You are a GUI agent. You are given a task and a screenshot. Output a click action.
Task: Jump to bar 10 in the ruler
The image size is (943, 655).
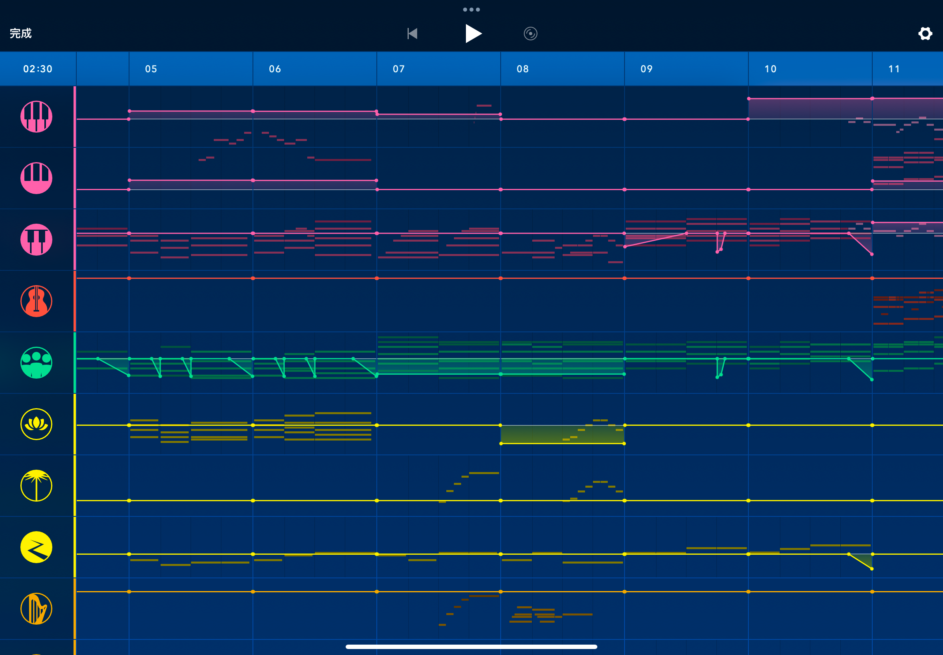(x=770, y=69)
